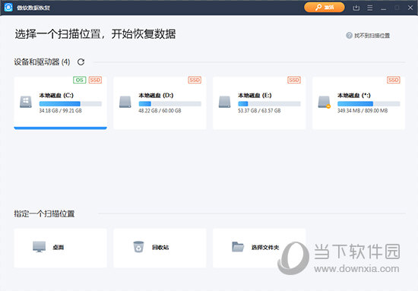Click the drive icon with orange badge
418x291 pixels.
point(325,102)
